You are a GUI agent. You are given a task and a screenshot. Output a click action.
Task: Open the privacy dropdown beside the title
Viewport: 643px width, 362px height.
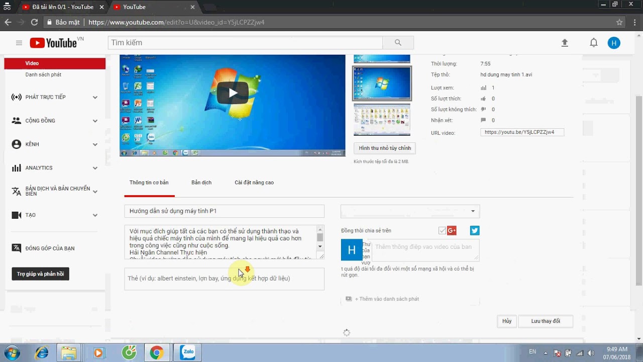(x=410, y=211)
